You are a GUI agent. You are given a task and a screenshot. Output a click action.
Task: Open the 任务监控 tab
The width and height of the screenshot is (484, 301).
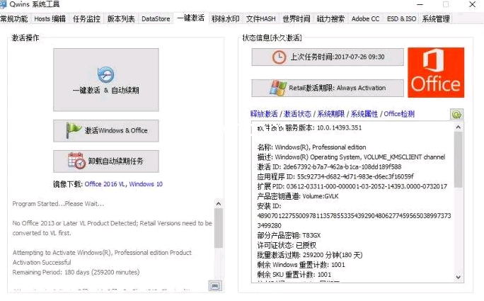click(x=87, y=18)
